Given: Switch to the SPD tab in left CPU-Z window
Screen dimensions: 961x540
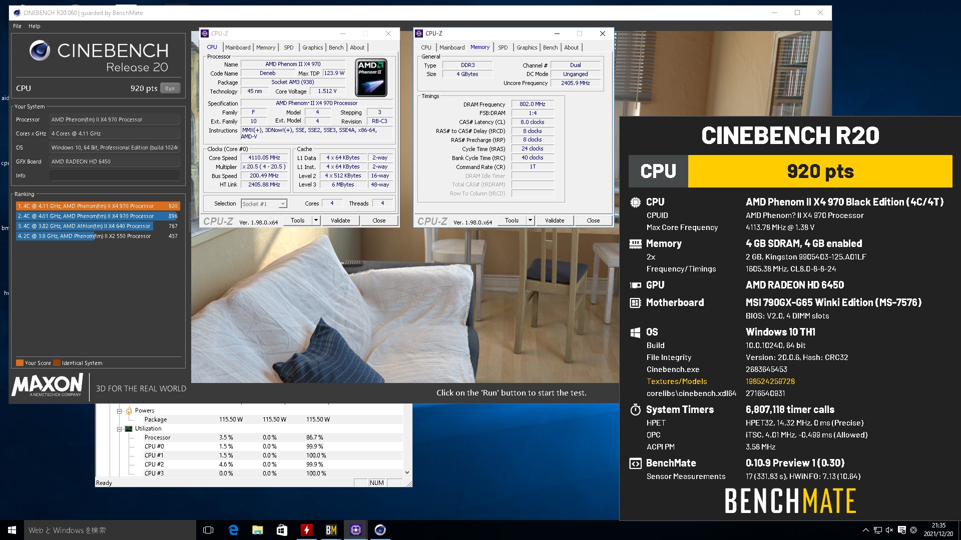Looking at the screenshot, I should coord(289,47).
